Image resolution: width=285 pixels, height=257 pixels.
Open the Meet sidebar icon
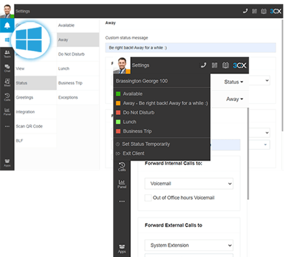tap(7, 82)
